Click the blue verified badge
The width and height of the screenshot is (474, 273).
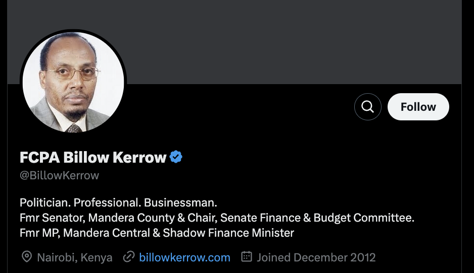176,157
